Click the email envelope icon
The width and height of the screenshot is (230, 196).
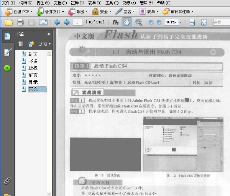pyautogui.click(x=43, y=22)
